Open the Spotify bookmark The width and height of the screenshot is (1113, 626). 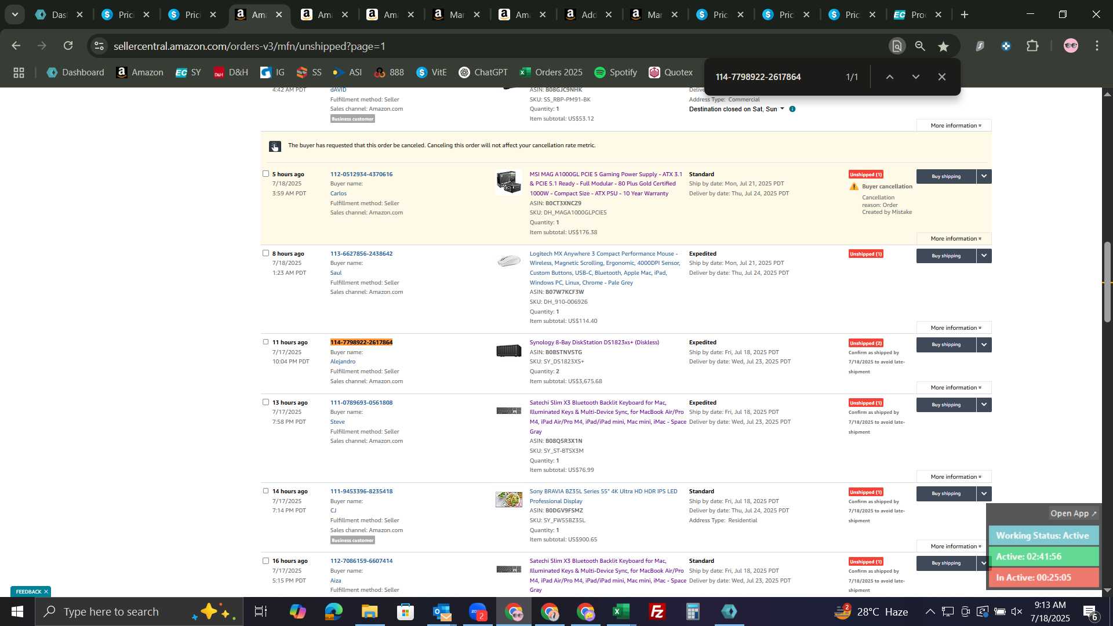tap(616, 72)
